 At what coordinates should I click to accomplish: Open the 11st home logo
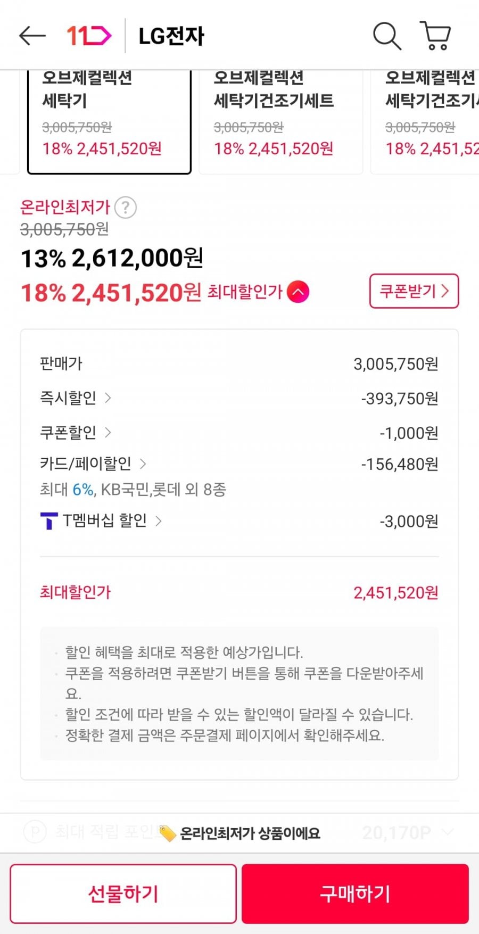click(89, 36)
